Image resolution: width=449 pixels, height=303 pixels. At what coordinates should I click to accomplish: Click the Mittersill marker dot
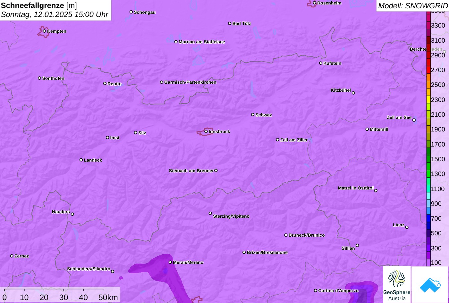pyautogui.click(x=367, y=129)
